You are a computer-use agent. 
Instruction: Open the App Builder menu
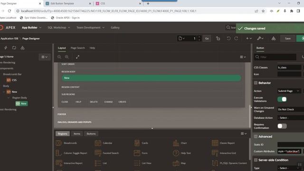tap(31, 28)
